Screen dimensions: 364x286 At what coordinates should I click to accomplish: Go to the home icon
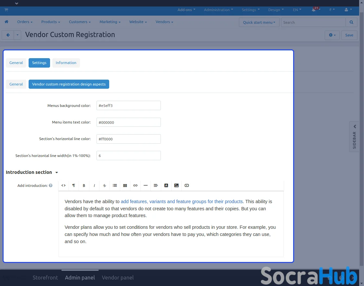tap(6, 22)
